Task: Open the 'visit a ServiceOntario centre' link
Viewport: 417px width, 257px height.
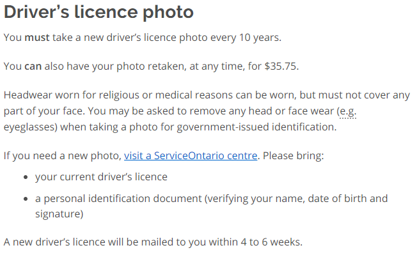Action: coord(191,155)
